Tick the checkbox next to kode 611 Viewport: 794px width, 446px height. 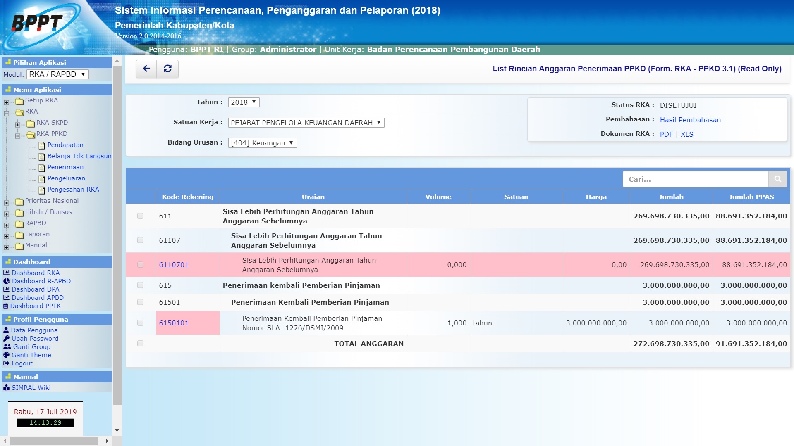[140, 216]
